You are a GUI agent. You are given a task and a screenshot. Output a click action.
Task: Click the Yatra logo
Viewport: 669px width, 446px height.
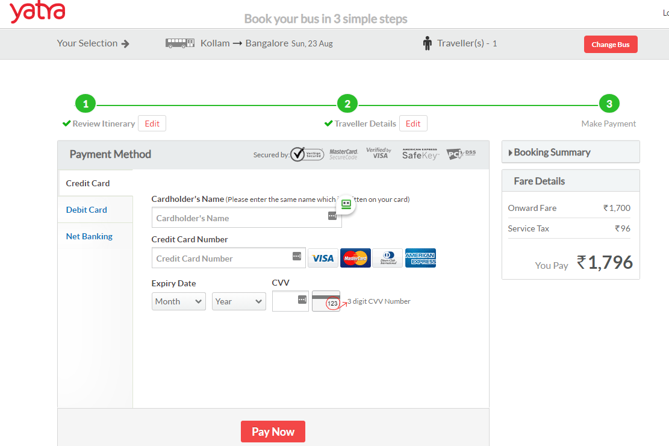[x=37, y=11]
